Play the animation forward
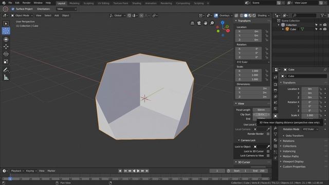329x185 pixels. click(x=138, y=171)
